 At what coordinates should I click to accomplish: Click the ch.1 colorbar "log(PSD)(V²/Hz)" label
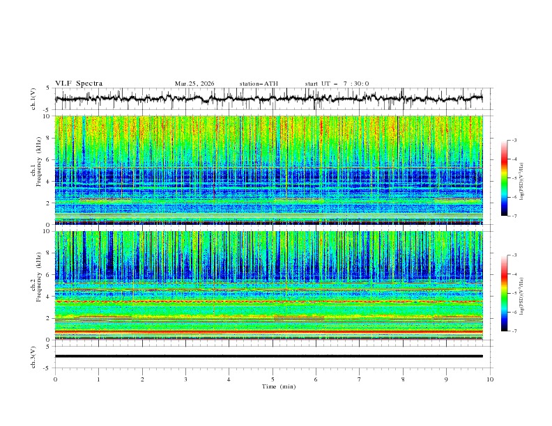pos(522,182)
